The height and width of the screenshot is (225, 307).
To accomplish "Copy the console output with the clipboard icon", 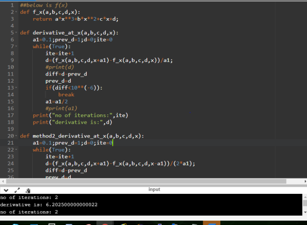I will (x=28, y=191).
